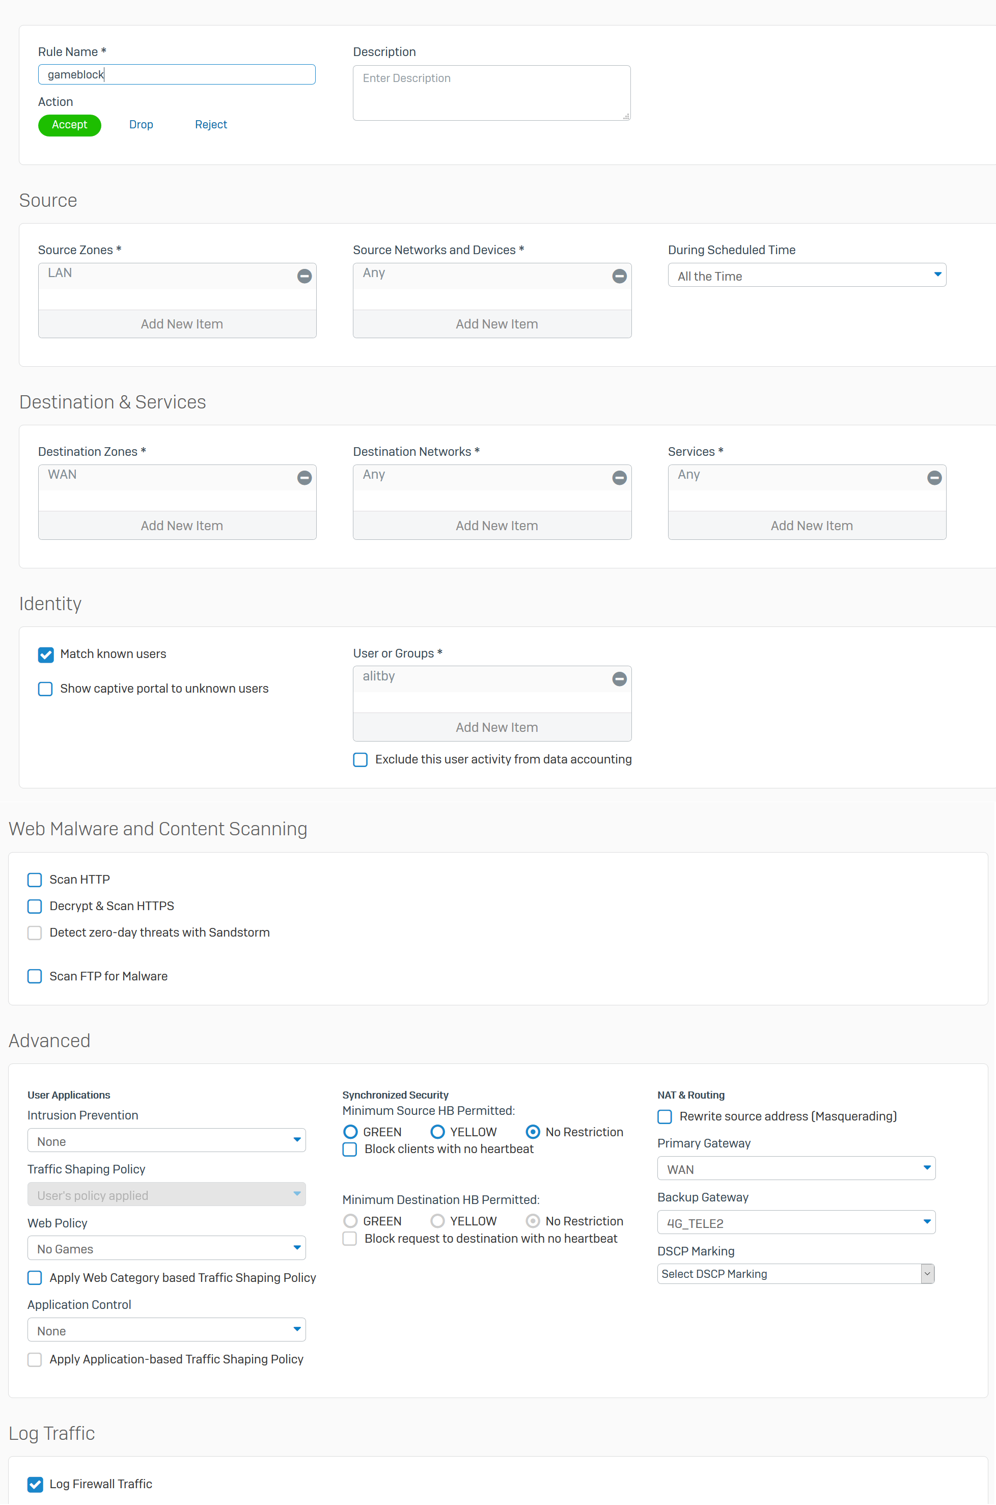The width and height of the screenshot is (996, 1505).
Task: Remove Any from Services list
Action: (x=934, y=478)
